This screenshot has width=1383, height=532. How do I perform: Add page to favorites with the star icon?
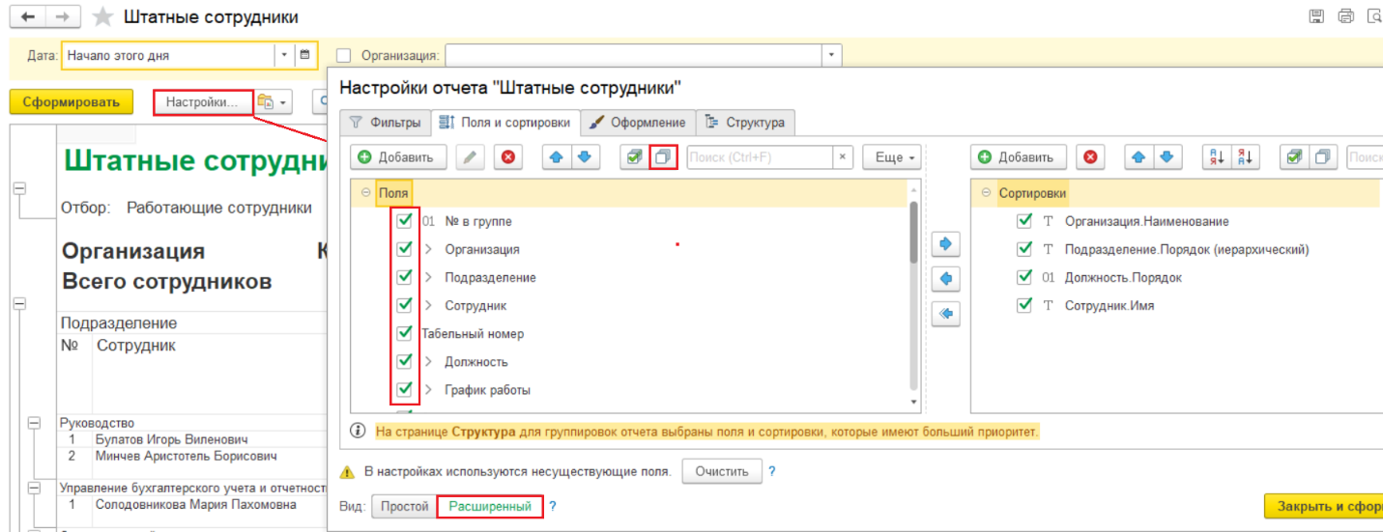point(101,17)
